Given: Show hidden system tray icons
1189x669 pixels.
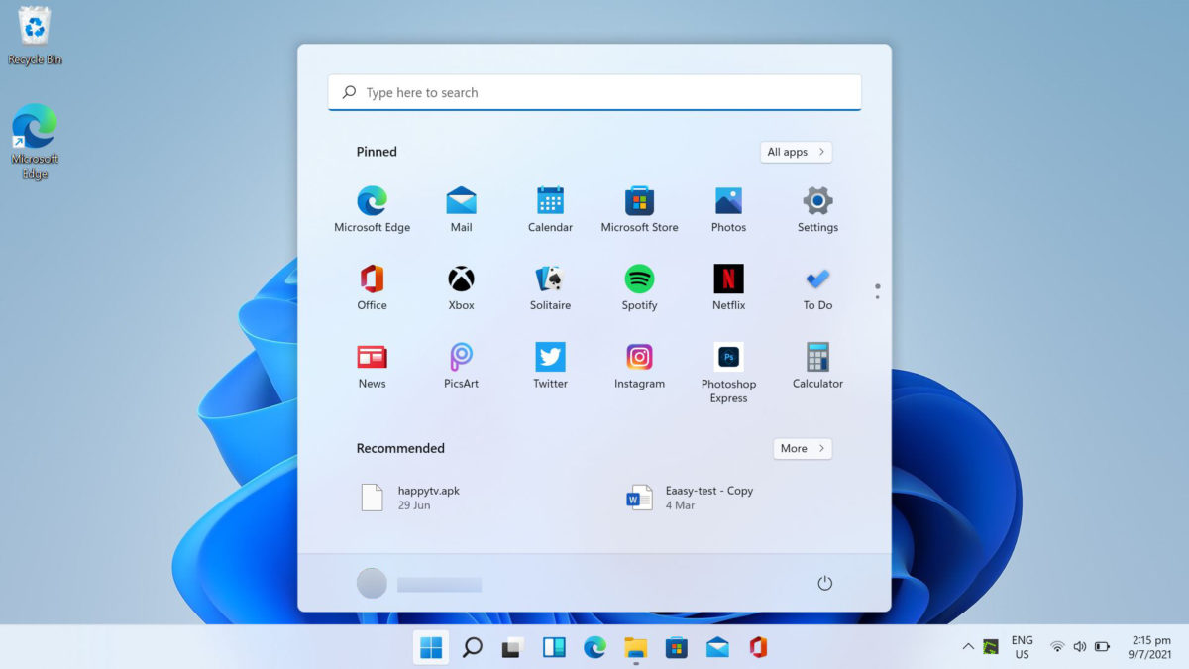Looking at the screenshot, I should pos(968,646).
